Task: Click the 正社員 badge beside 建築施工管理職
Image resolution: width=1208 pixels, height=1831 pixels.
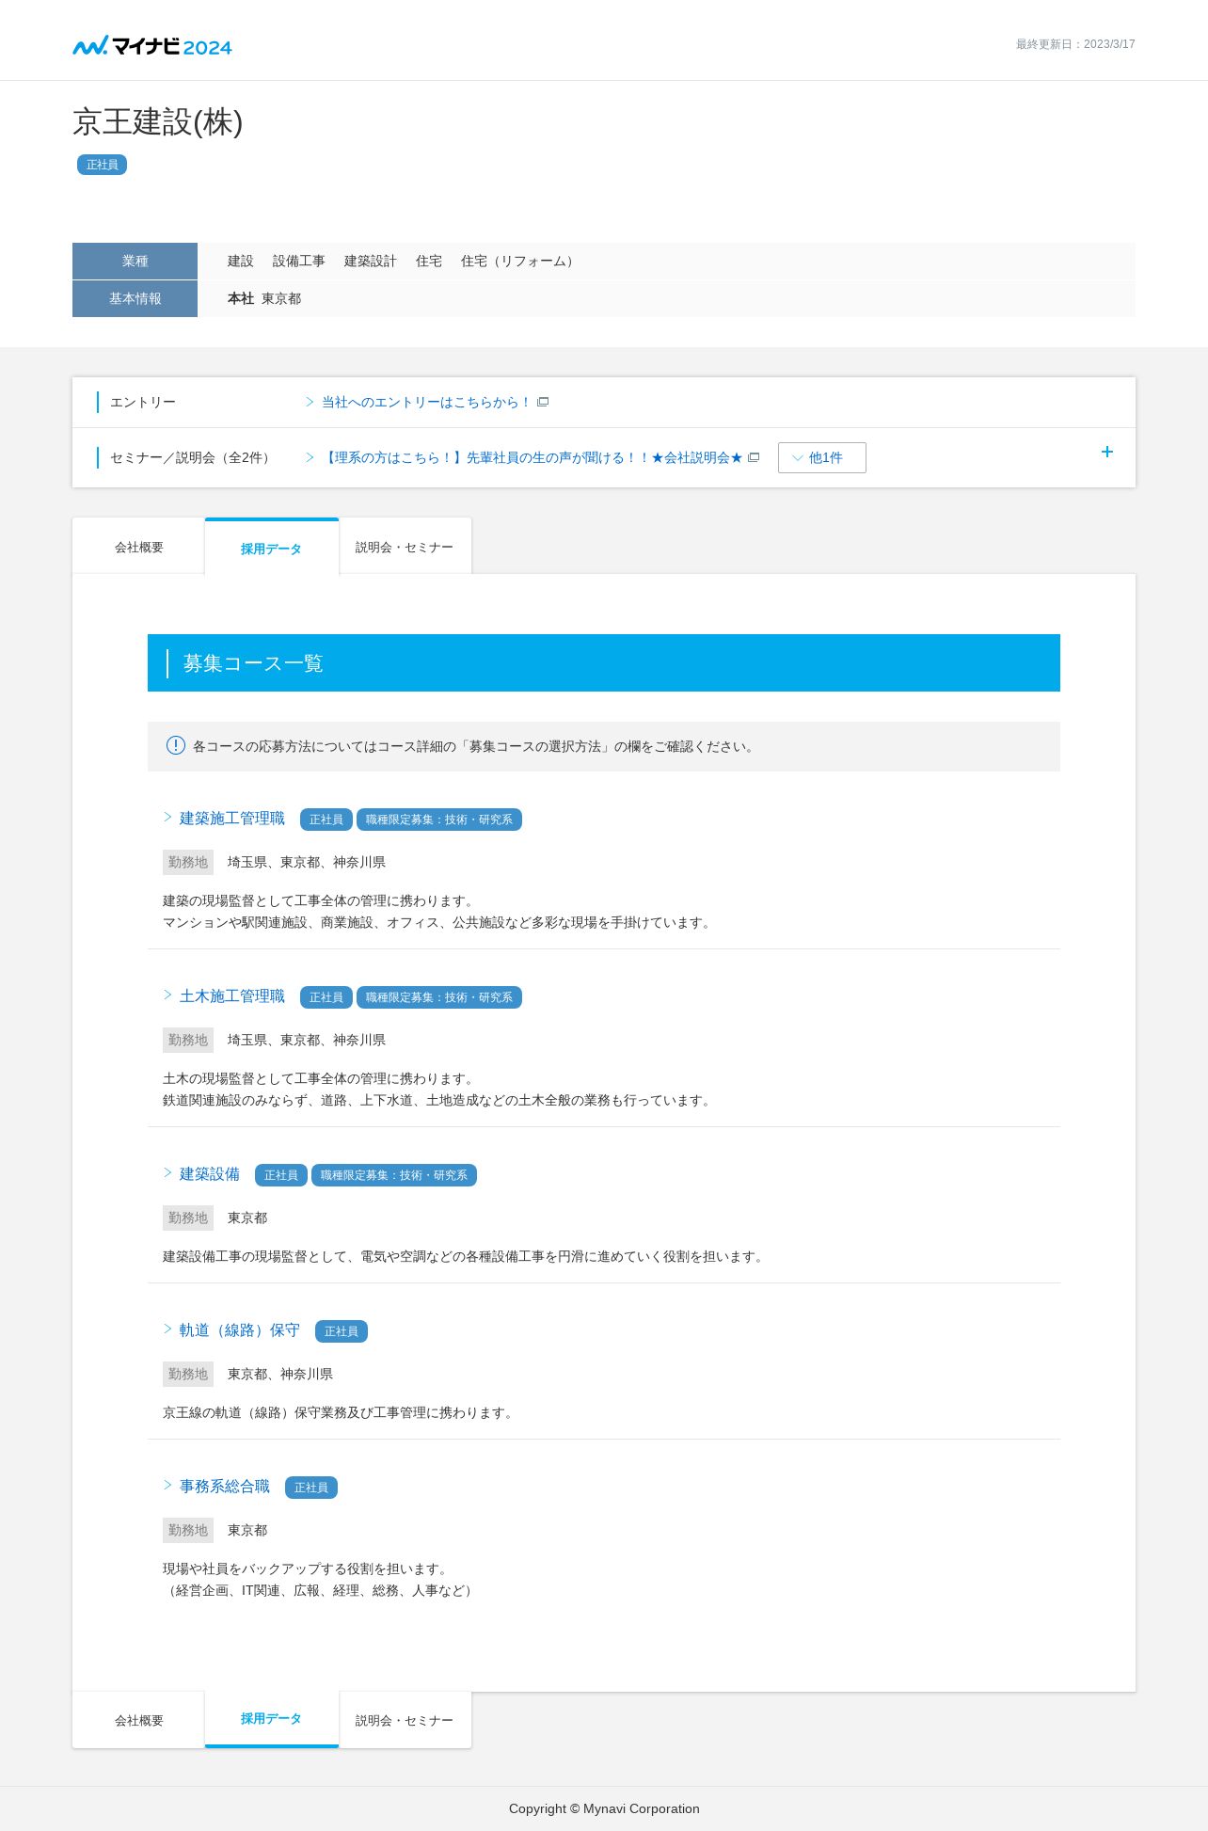Action: [326, 820]
